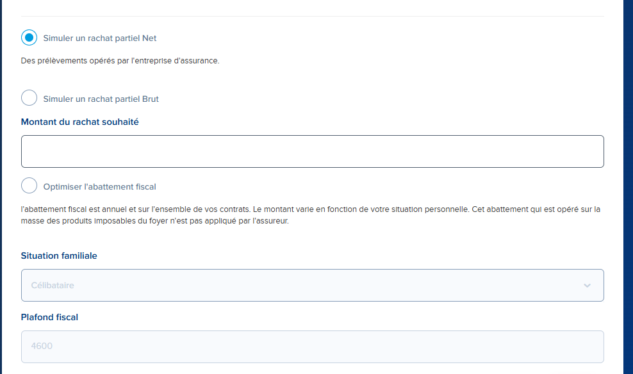
Task: Click the "Simuler un rachat partiel Net" label text
Action: point(100,38)
